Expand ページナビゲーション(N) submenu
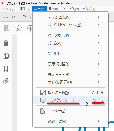114x131 pixels. coord(70,25)
